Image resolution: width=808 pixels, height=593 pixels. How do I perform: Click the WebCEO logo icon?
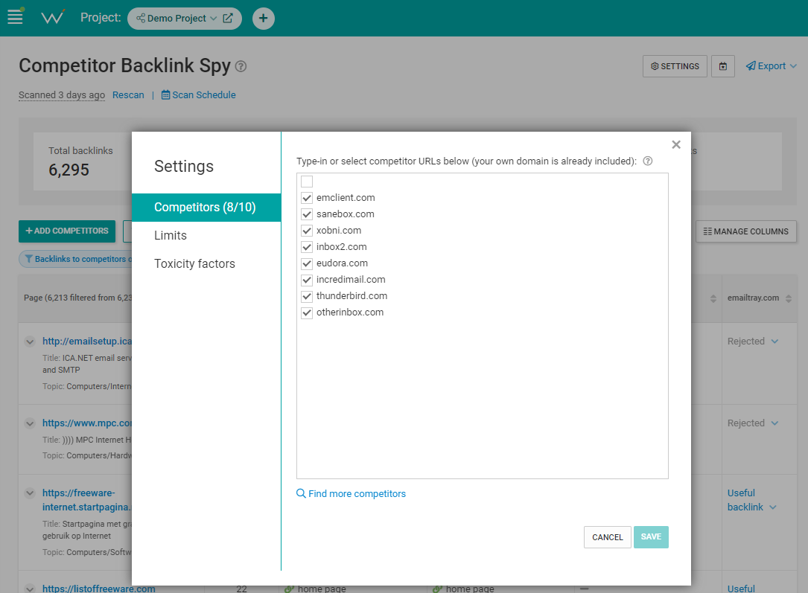pyautogui.click(x=53, y=18)
